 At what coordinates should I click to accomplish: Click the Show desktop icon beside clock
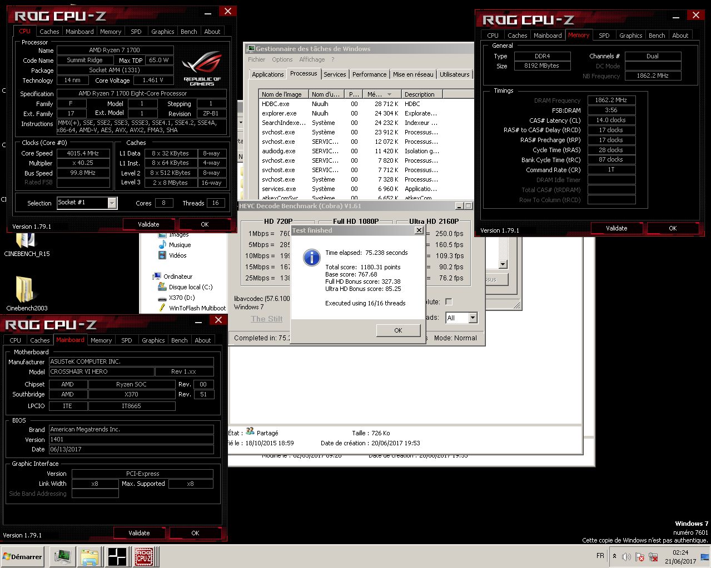tap(705, 556)
